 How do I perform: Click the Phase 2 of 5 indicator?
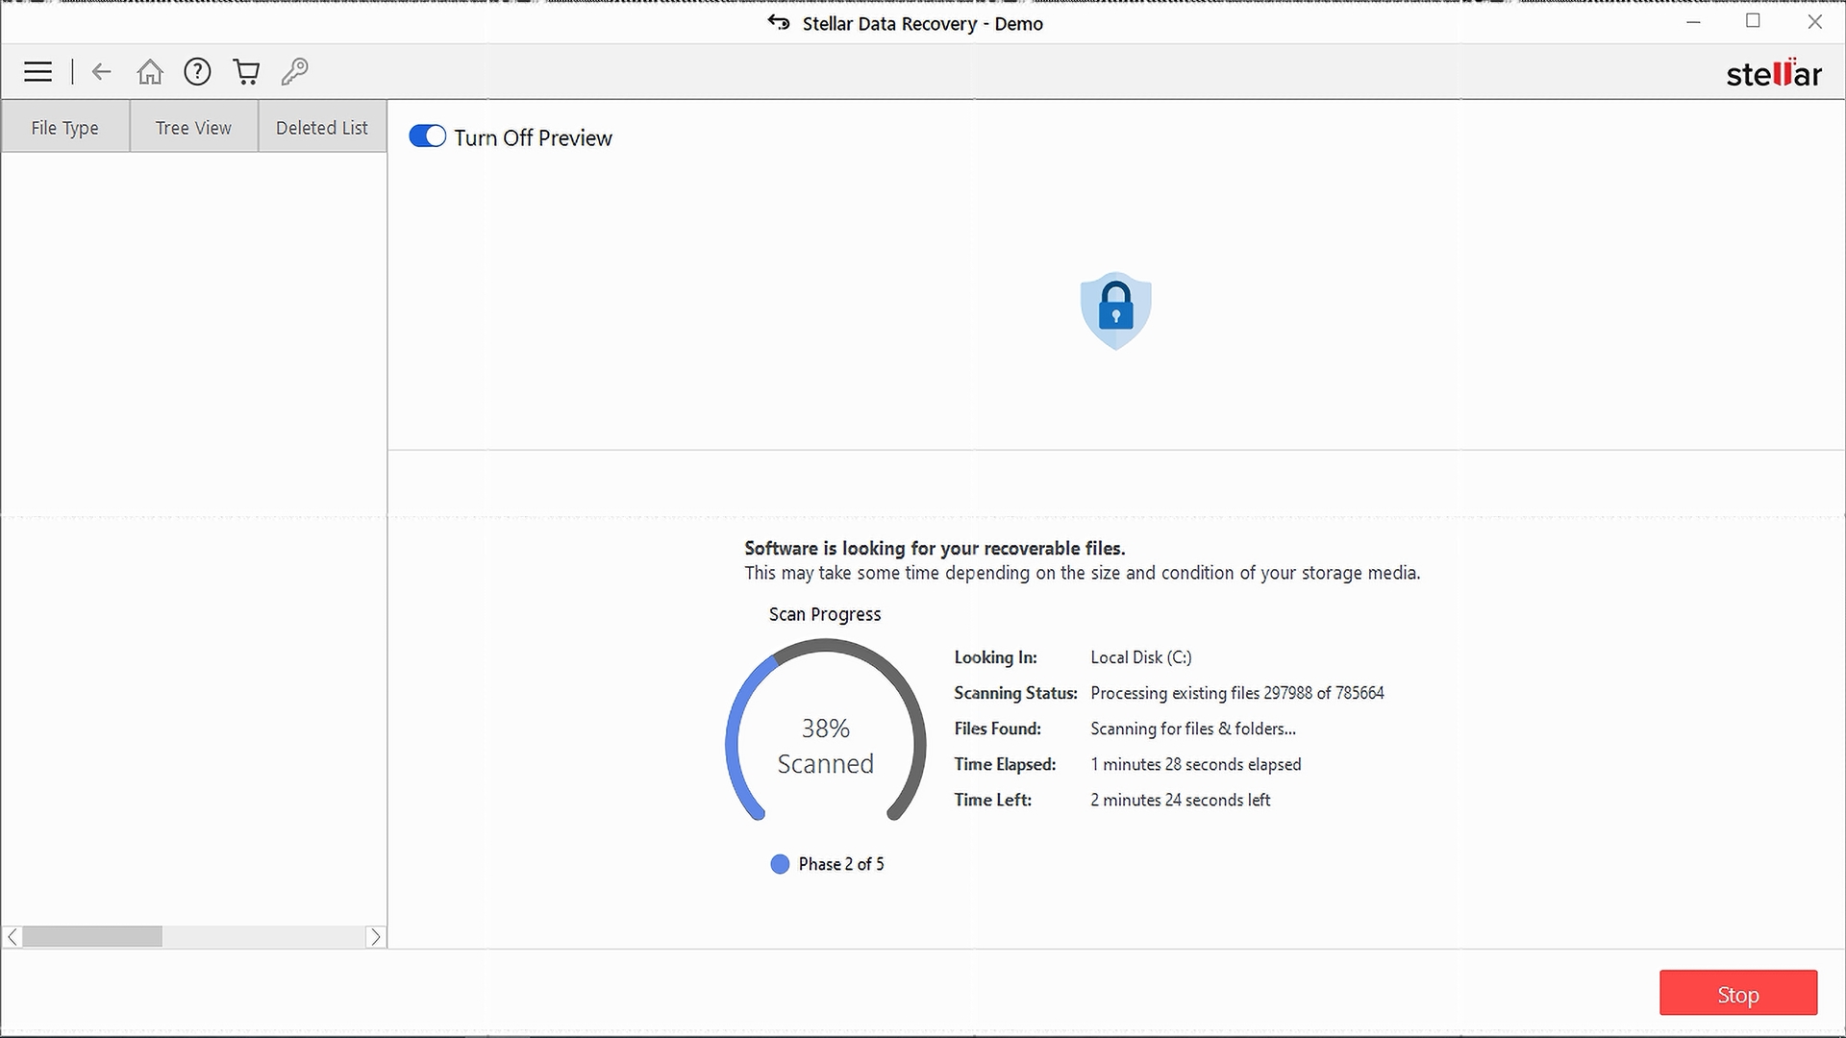(828, 864)
